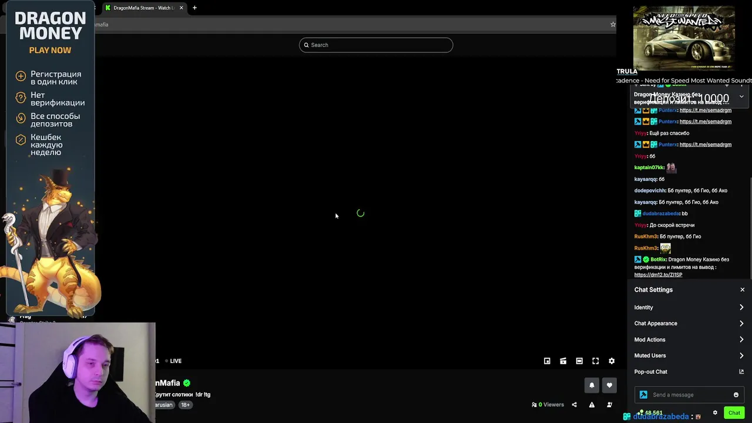Switch to the DragonMafia Stream browser tab

pyautogui.click(x=144, y=8)
